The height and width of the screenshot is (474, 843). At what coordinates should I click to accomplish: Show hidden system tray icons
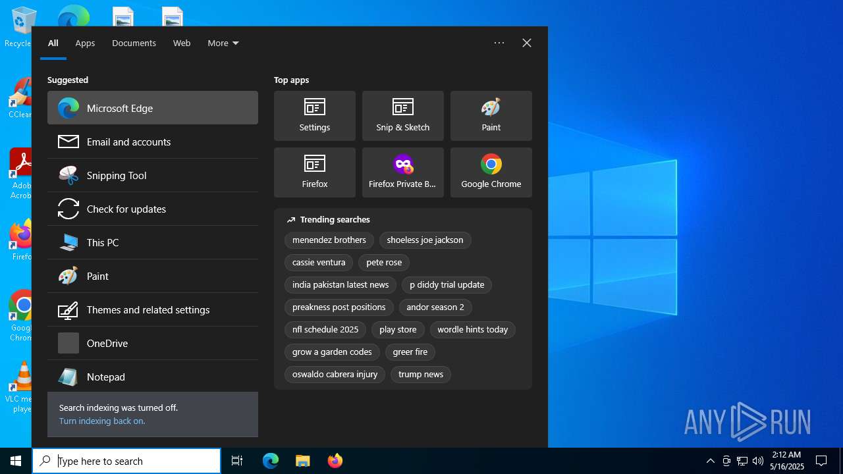(x=710, y=461)
